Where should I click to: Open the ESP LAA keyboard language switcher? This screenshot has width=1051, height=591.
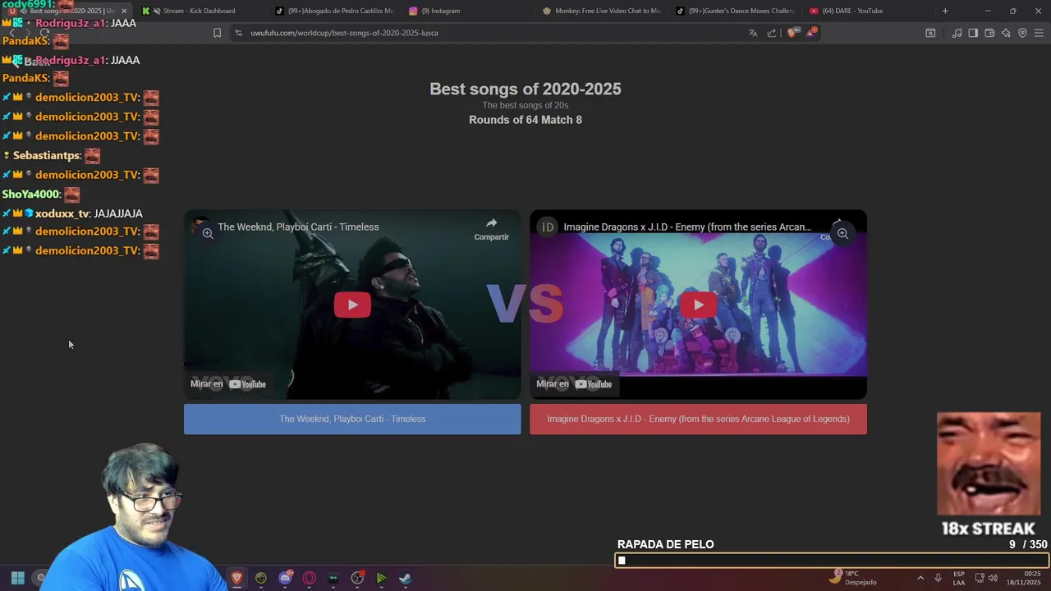pyautogui.click(x=959, y=578)
